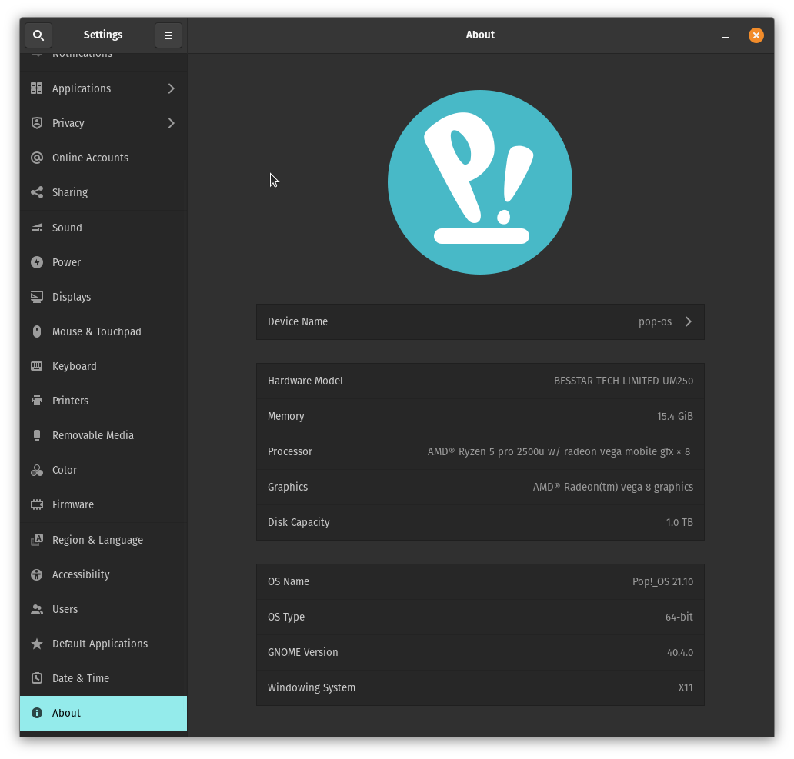Click the Hardware Model value BESSTAR TECH LIMITED UM250
Image resolution: width=794 pixels, height=759 pixels.
click(x=623, y=381)
